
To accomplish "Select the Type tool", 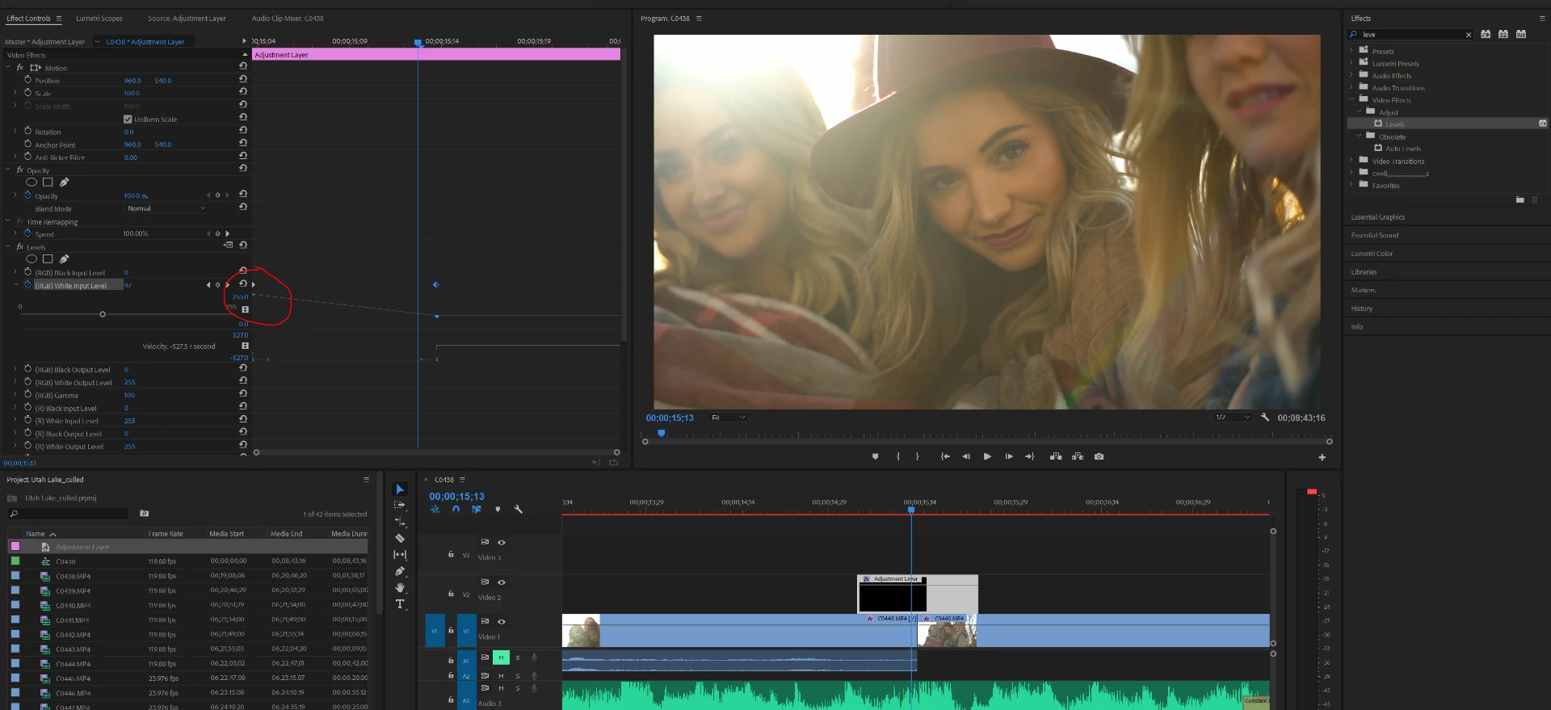I will point(400,604).
